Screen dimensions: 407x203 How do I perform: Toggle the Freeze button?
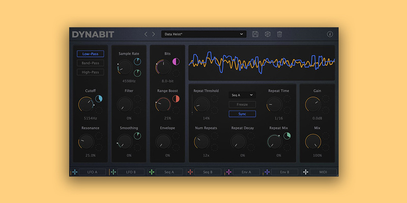[x=242, y=105]
